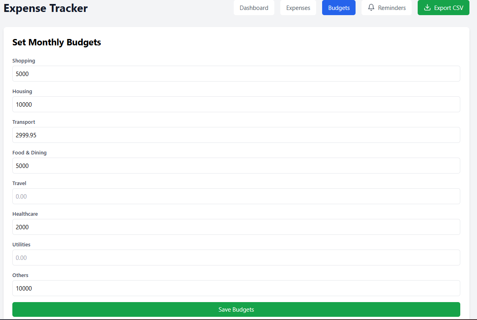
Task: Export all expenses as CSV
Action: click(x=443, y=8)
